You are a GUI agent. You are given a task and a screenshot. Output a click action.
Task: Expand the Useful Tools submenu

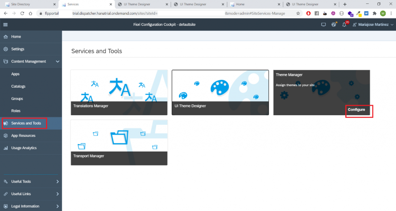[x=58, y=182]
